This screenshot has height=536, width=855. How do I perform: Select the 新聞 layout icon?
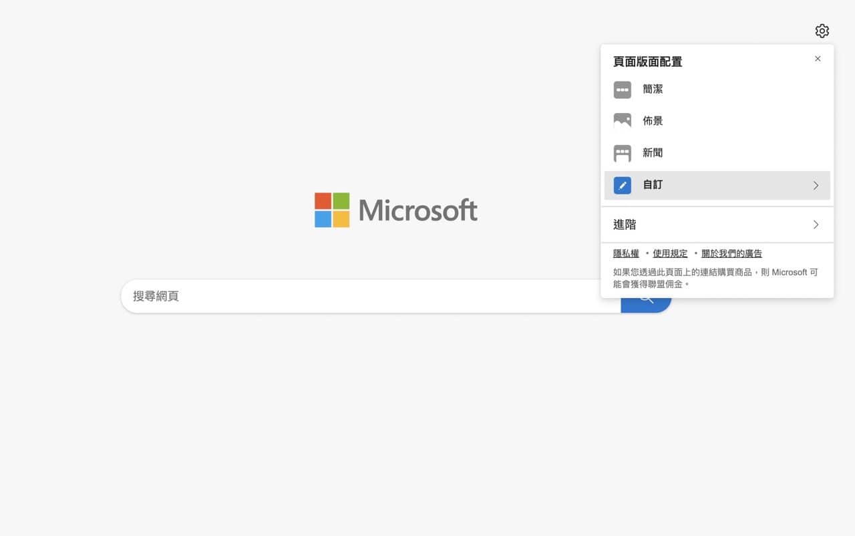(x=622, y=153)
